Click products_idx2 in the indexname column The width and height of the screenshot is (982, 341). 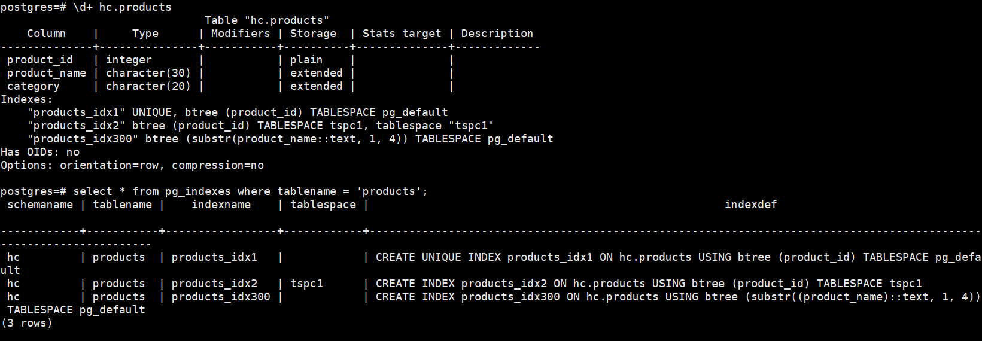point(214,284)
